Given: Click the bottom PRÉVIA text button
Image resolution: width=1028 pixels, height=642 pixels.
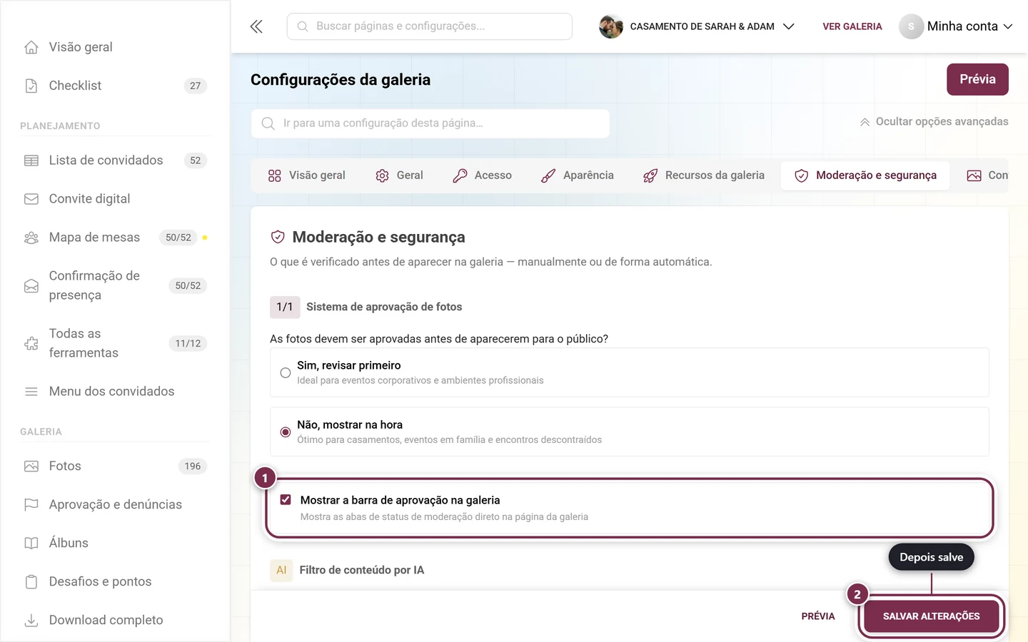Looking at the screenshot, I should 818,616.
